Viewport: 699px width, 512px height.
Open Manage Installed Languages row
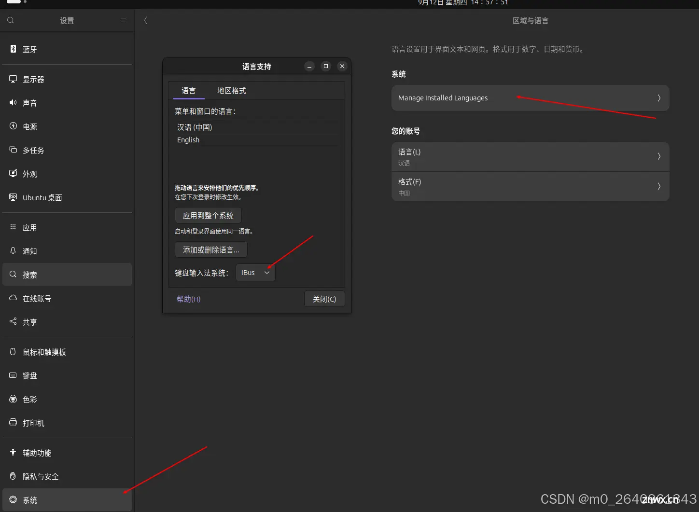point(530,98)
